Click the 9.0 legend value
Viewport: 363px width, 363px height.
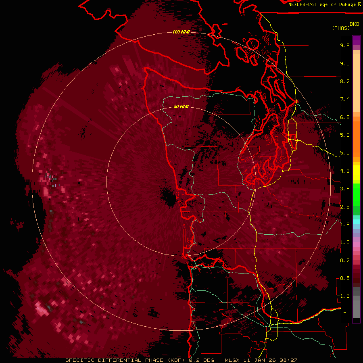pyautogui.click(x=345, y=63)
